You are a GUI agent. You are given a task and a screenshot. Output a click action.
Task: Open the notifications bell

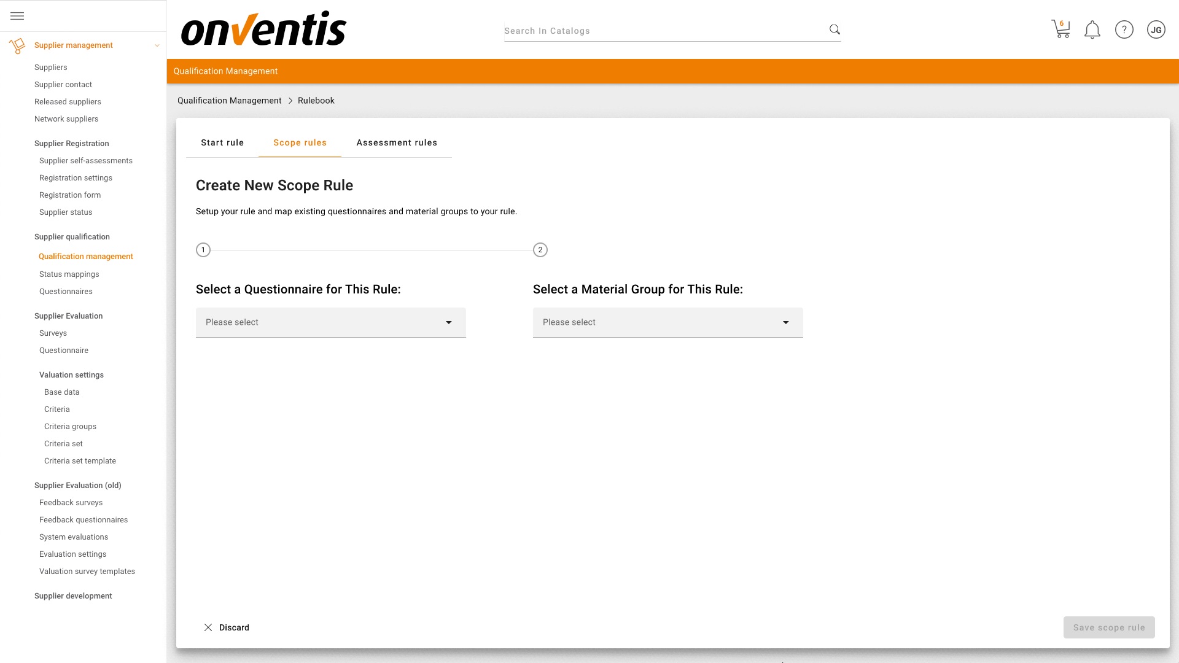pyautogui.click(x=1092, y=29)
